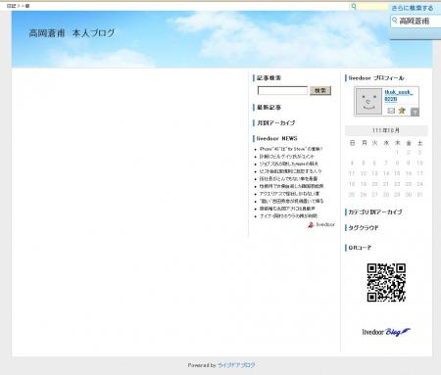Click the ライブドアブログ link in footer
Screen dimensions: 441x375
pyautogui.click(x=236, y=365)
